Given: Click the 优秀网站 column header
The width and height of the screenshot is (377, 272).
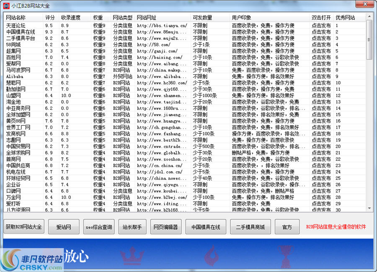Looking at the screenshot, I should point(350,18).
